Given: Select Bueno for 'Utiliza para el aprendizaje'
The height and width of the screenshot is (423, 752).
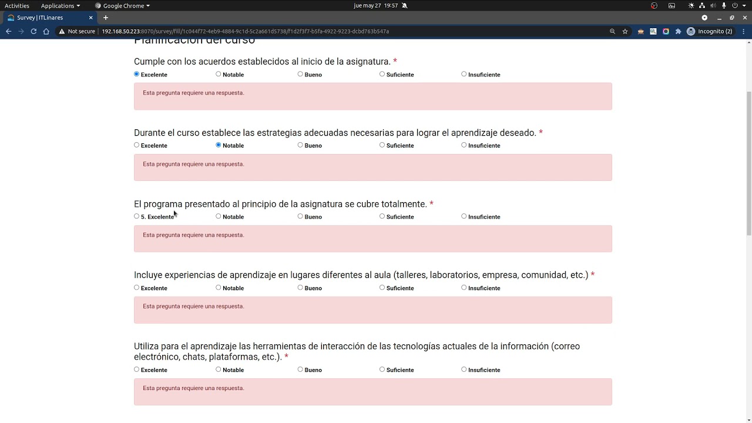Looking at the screenshot, I should coord(300,370).
